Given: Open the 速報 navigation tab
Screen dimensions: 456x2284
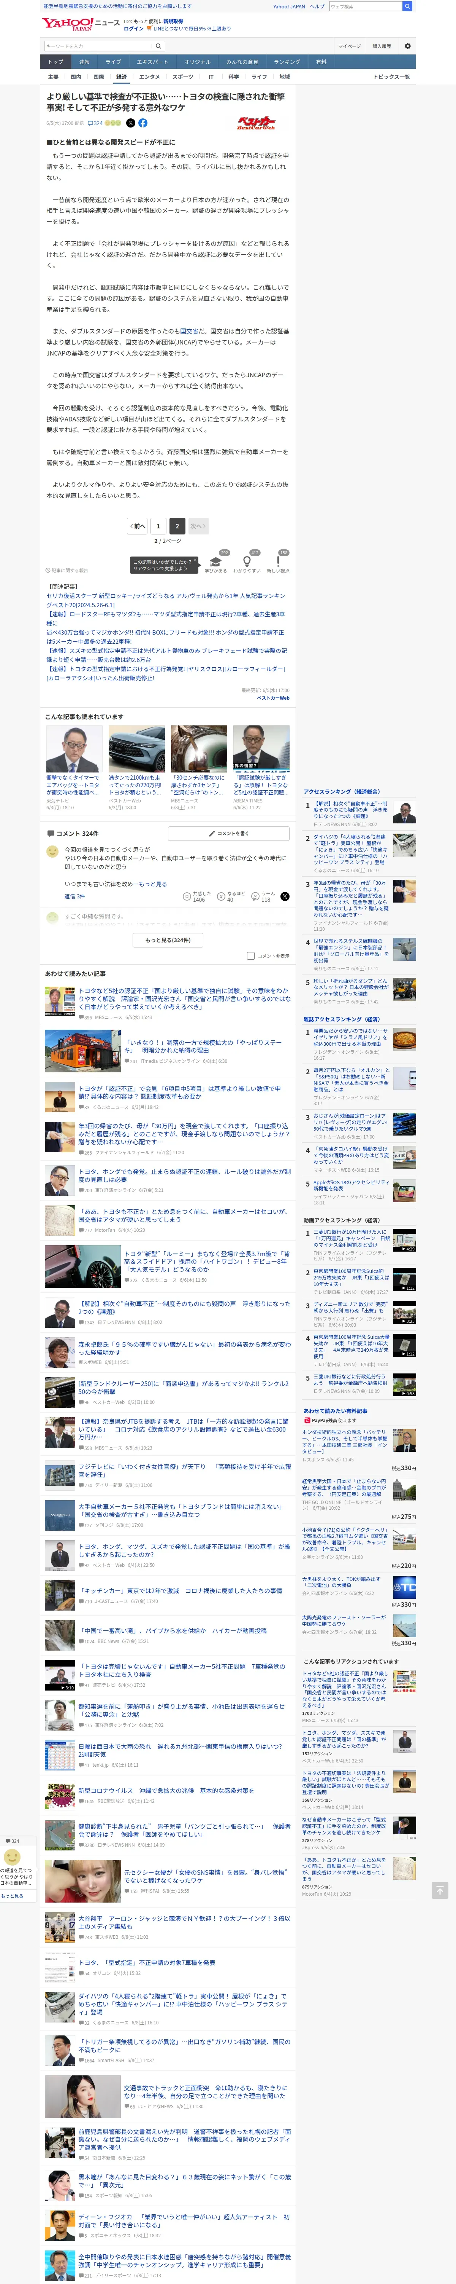Looking at the screenshot, I should 84,62.
